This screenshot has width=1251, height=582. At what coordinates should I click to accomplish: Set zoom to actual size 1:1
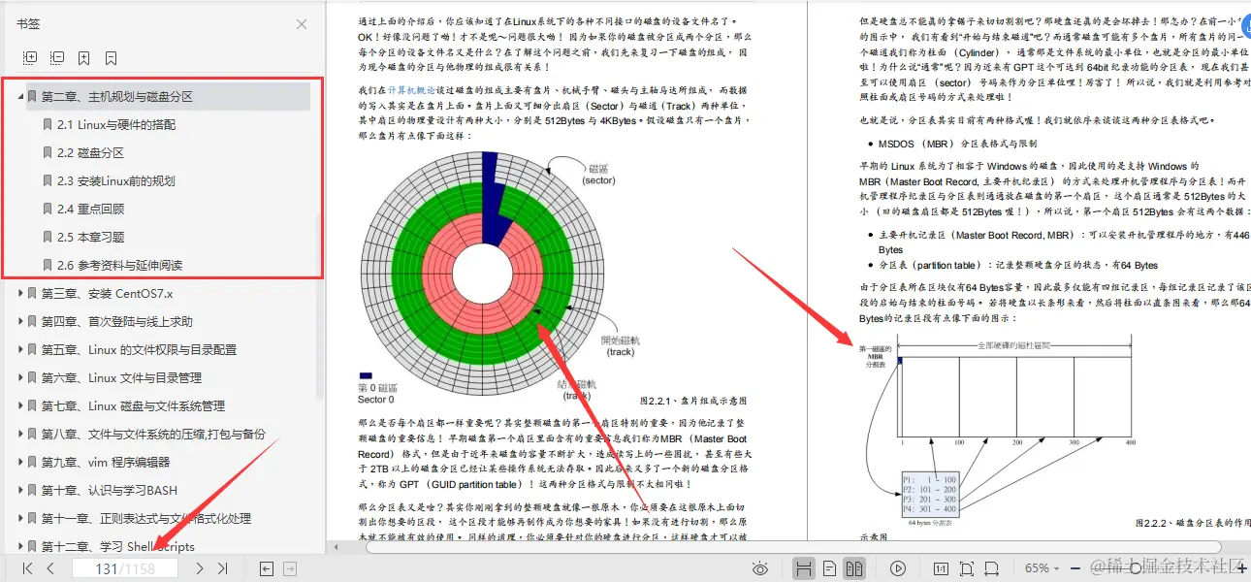[941, 568]
